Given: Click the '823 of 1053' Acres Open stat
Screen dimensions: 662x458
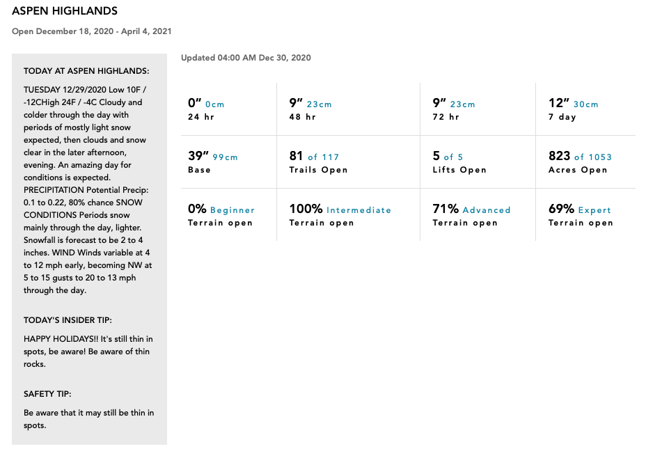Looking at the screenshot, I should tap(580, 162).
